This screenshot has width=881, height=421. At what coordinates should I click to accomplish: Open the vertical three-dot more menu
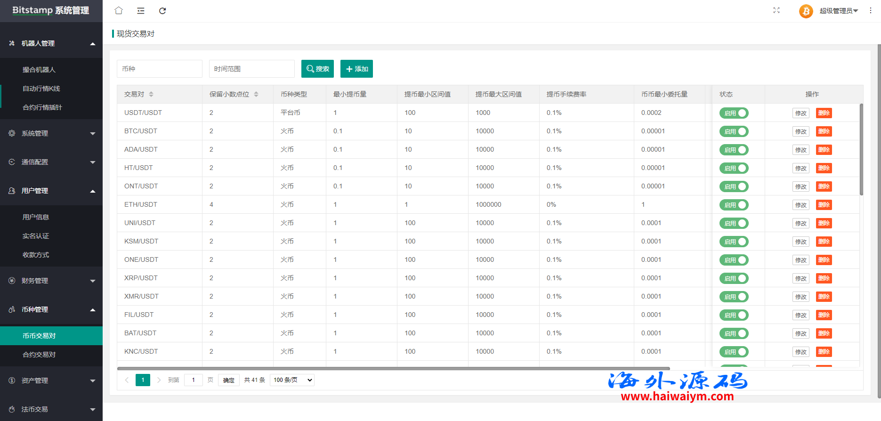click(x=871, y=10)
